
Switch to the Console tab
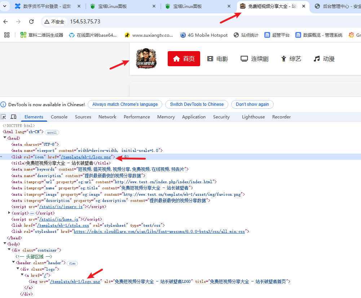[59, 117]
